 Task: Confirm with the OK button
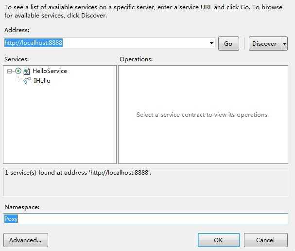tap(219, 240)
